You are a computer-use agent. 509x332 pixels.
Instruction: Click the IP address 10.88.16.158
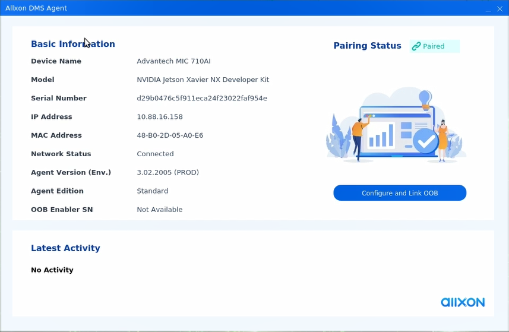tap(160, 117)
